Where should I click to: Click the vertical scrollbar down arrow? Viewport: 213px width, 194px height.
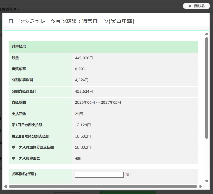click(x=206, y=181)
